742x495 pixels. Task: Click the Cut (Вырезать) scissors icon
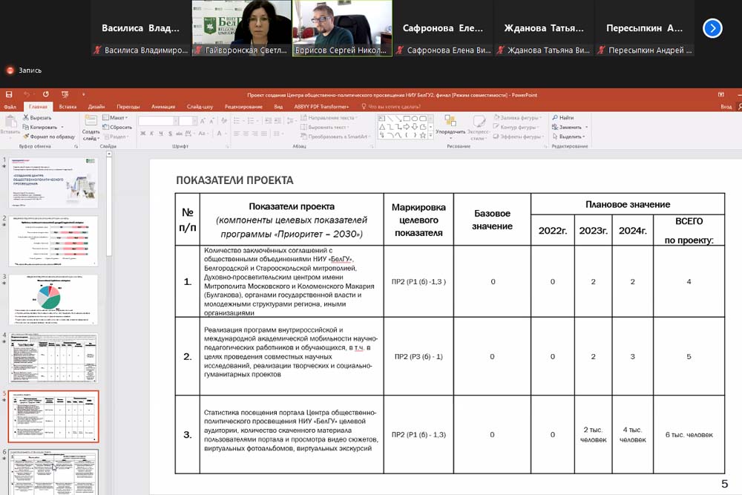(x=25, y=117)
